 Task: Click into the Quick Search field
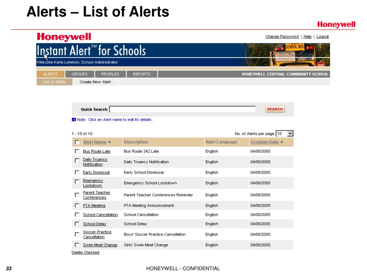[x=182, y=109]
